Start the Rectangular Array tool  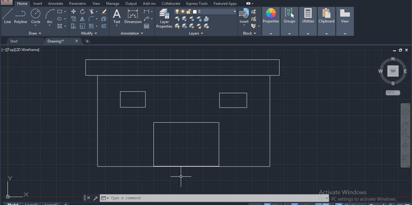[91, 26]
